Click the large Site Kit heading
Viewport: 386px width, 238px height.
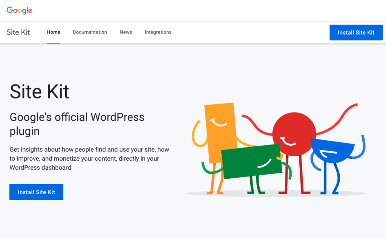tap(39, 92)
